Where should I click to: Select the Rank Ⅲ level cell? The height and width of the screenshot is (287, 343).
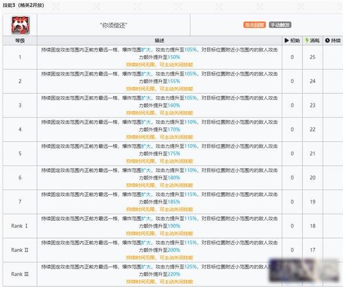(20, 274)
